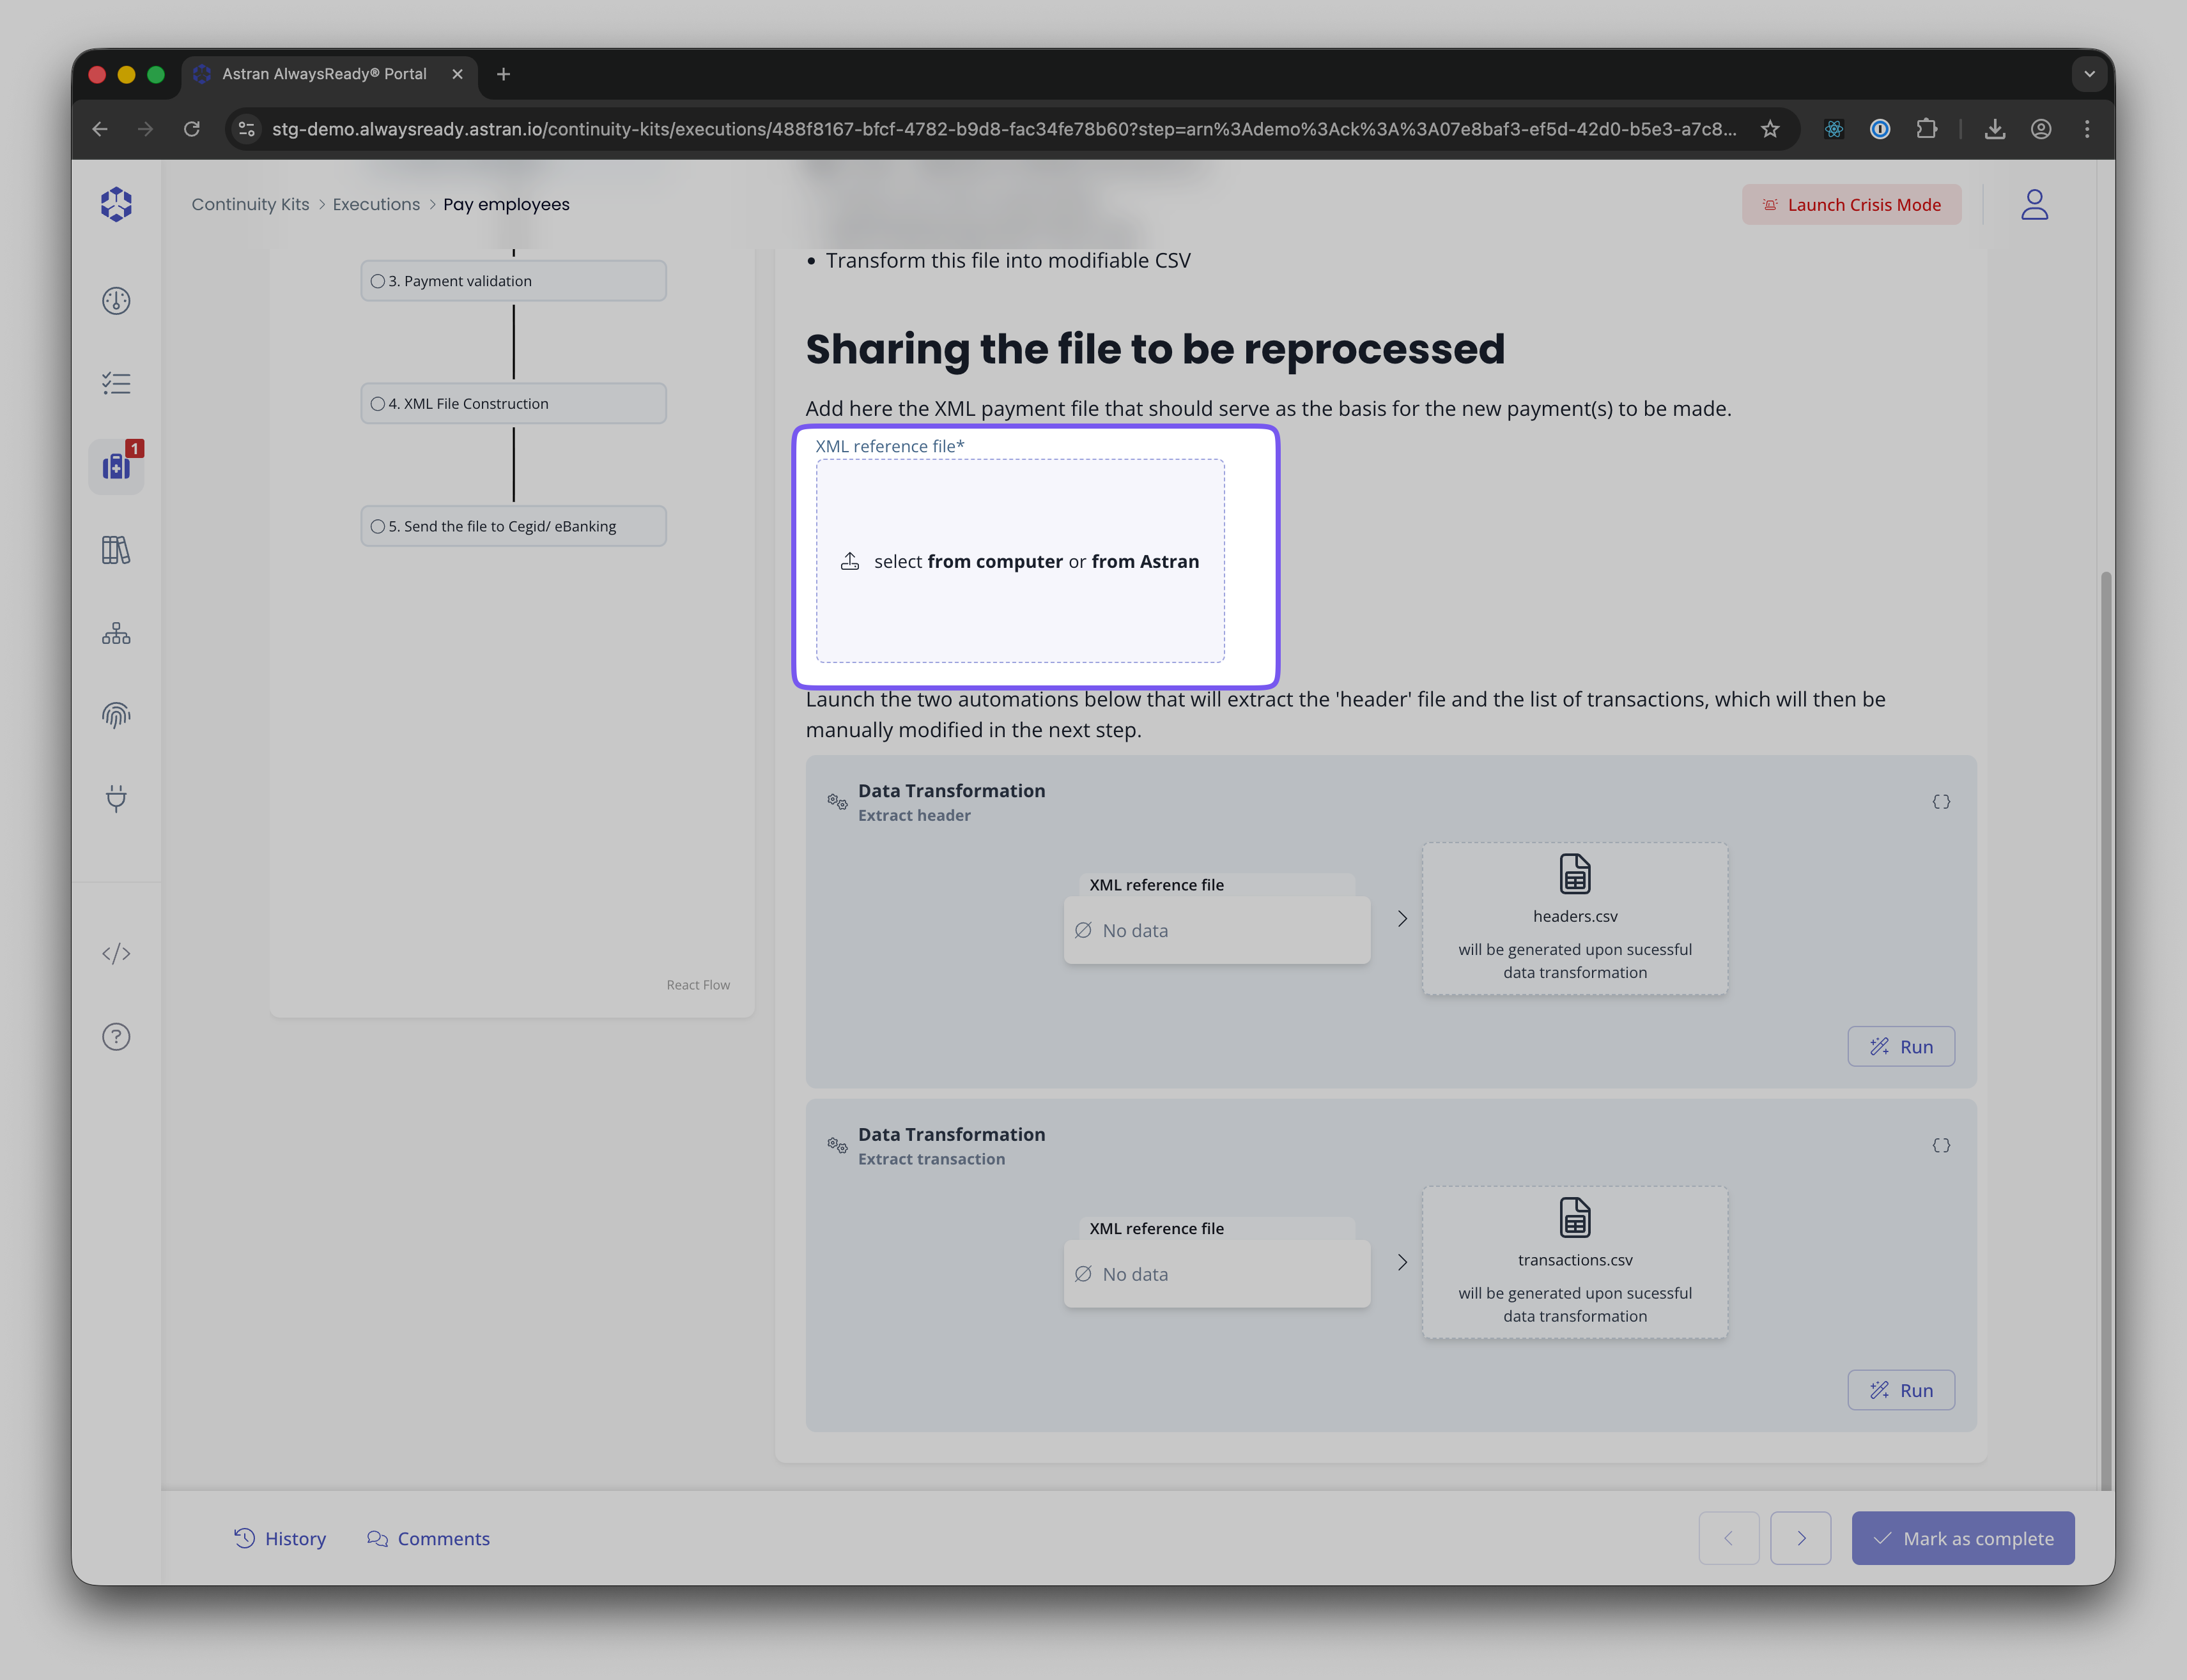
Task: Click the help question mark icon
Action: point(116,1037)
